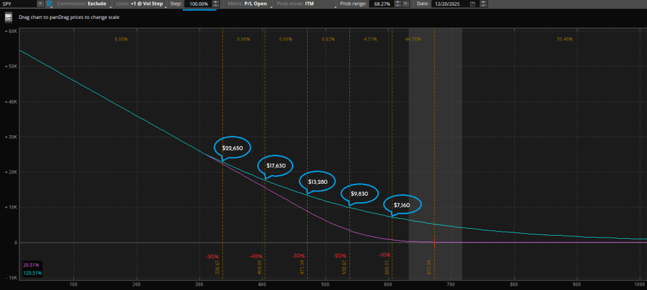
Task: Click the SPY symbol input field
Action: click(x=18, y=4)
